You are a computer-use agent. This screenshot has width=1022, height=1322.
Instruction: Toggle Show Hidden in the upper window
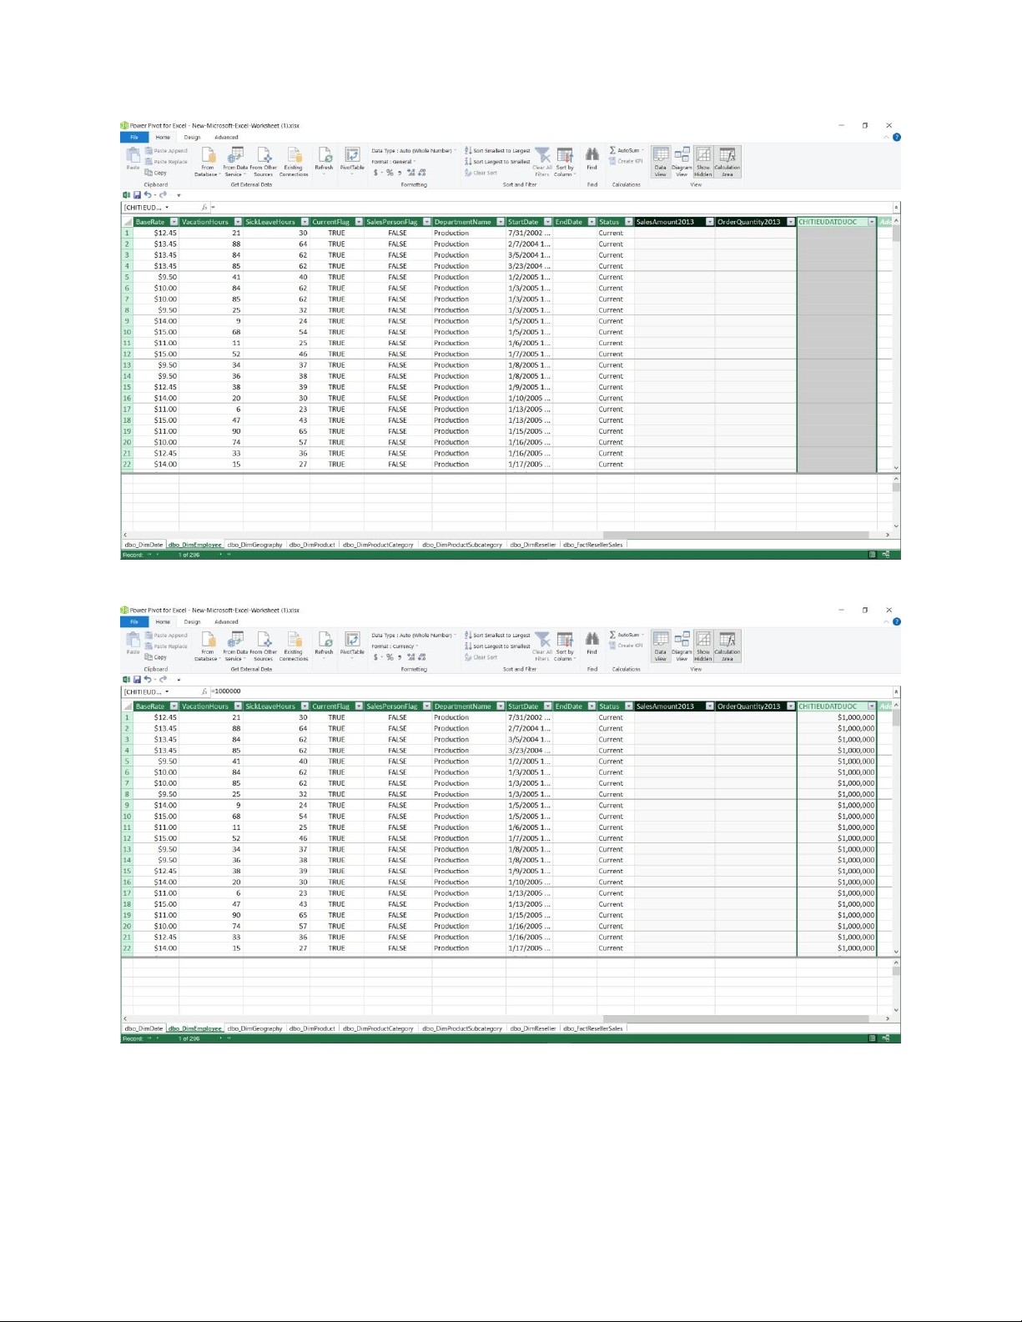(703, 156)
